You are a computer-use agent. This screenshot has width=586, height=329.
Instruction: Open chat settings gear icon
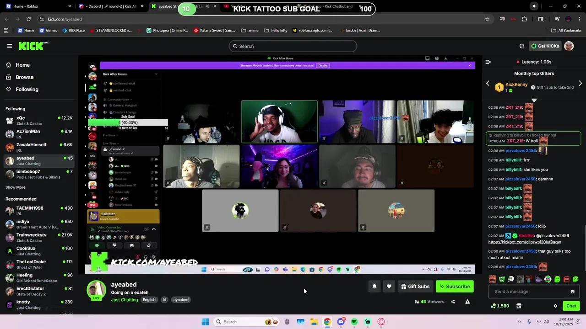(555, 306)
